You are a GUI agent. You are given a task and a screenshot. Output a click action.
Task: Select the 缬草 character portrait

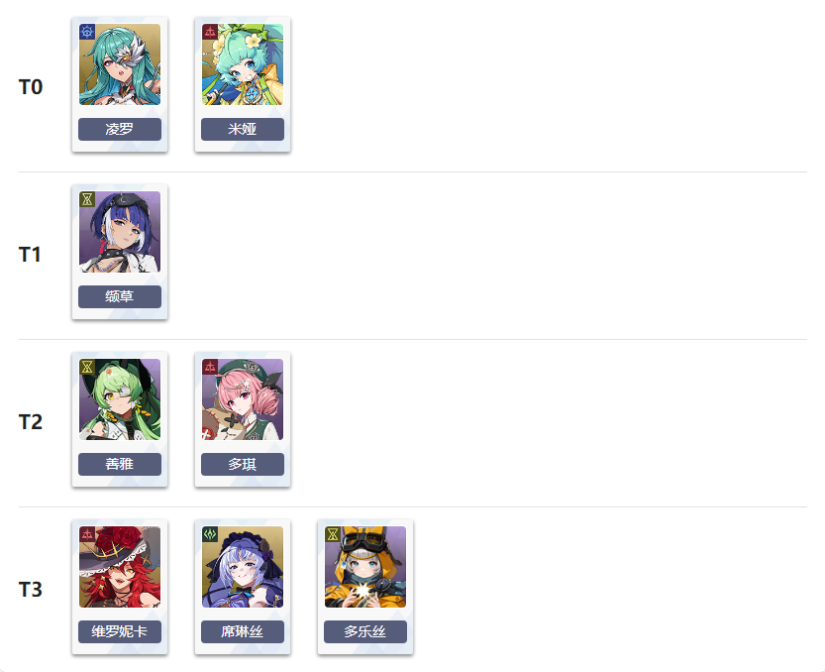120,232
